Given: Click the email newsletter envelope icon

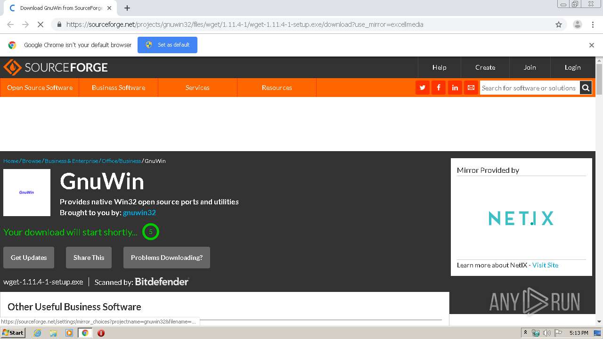Looking at the screenshot, I should [x=471, y=88].
